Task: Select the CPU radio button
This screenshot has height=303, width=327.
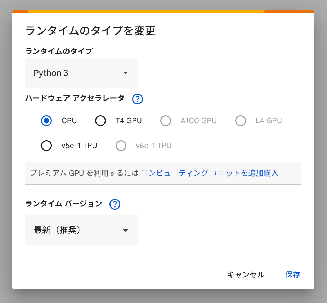Action: click(x=46, y=121)
